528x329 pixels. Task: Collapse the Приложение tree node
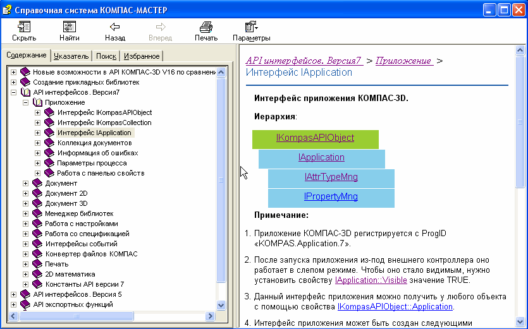click(x=25, y=102)
